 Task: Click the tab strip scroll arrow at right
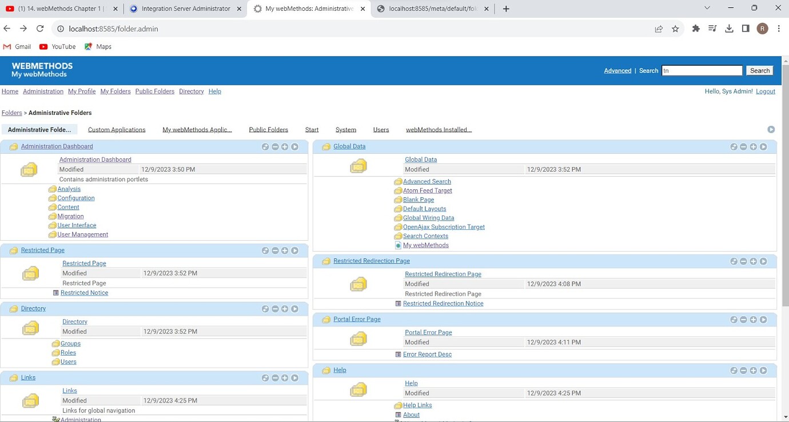tap(771, 130)
